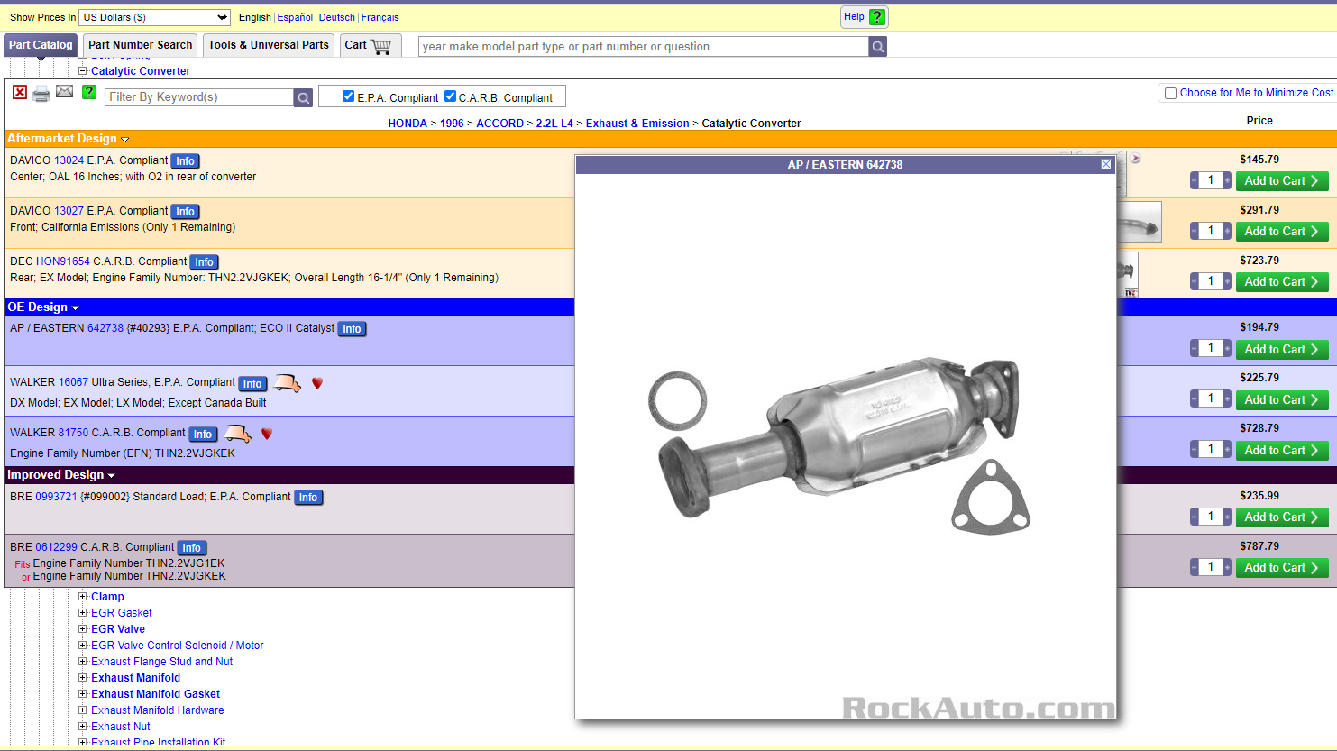Open the Part Number Search tab
Viewport: 1337px width, 751px height.
[x=141, y=45]
